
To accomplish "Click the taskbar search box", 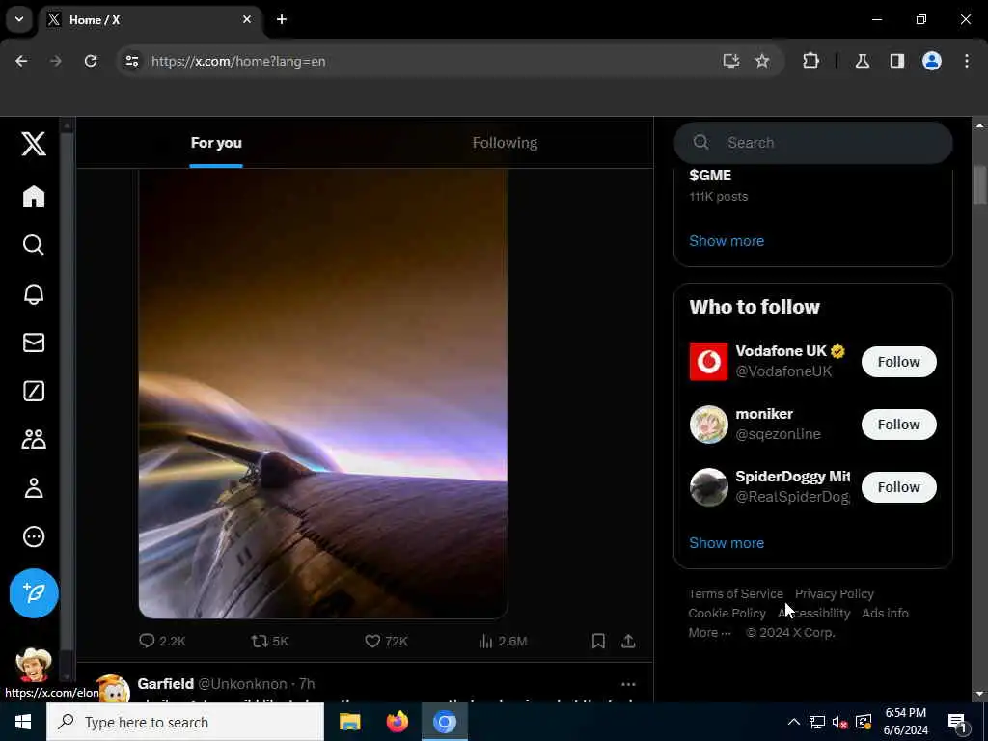I will [x=185, y=722].
